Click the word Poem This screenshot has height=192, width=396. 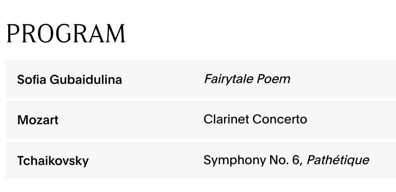tap(274, 79)
